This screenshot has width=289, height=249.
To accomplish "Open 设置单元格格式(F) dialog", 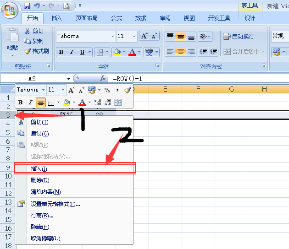I will 74,204.
